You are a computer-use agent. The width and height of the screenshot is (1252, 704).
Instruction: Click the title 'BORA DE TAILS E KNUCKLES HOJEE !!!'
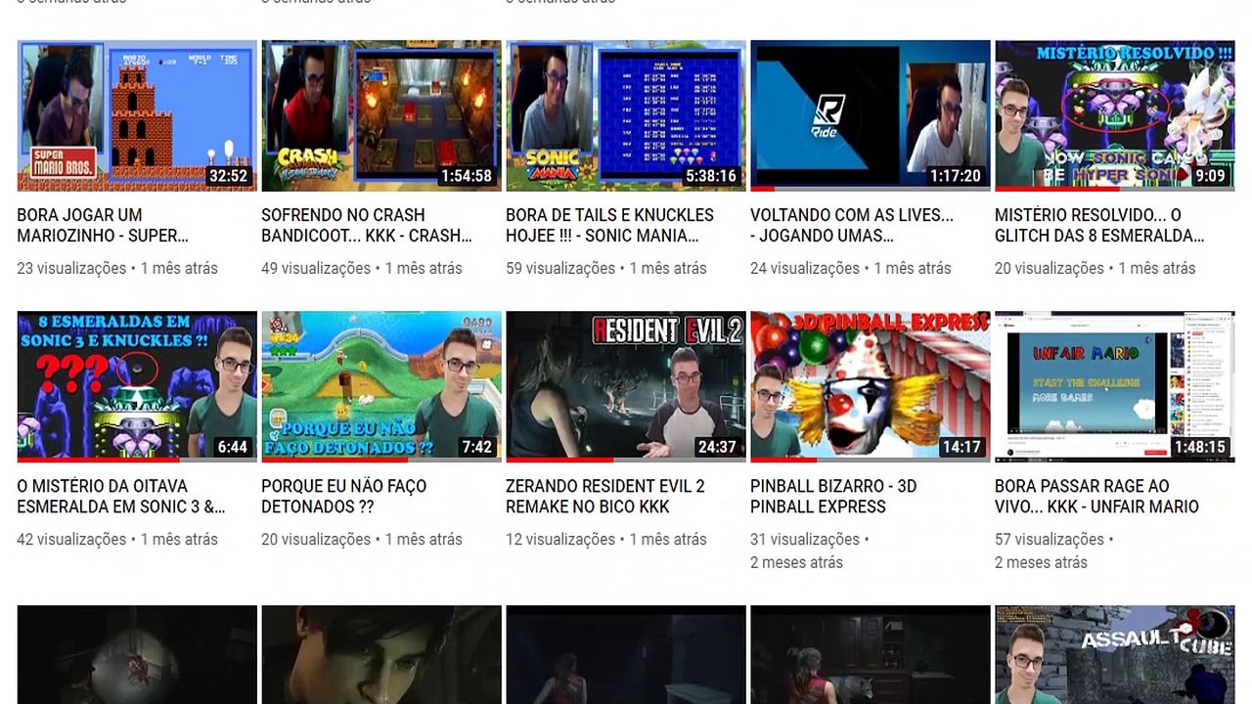click(x=610, y=225)
